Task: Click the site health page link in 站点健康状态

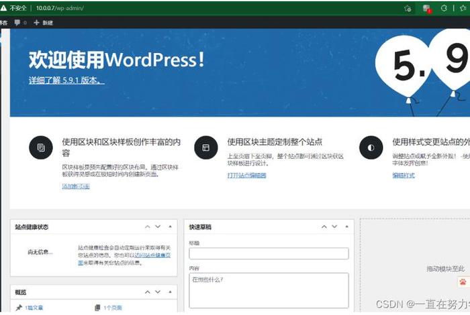Action: pos(152,255)
